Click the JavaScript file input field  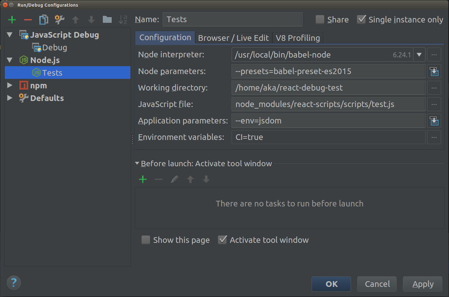pos(328,104)
